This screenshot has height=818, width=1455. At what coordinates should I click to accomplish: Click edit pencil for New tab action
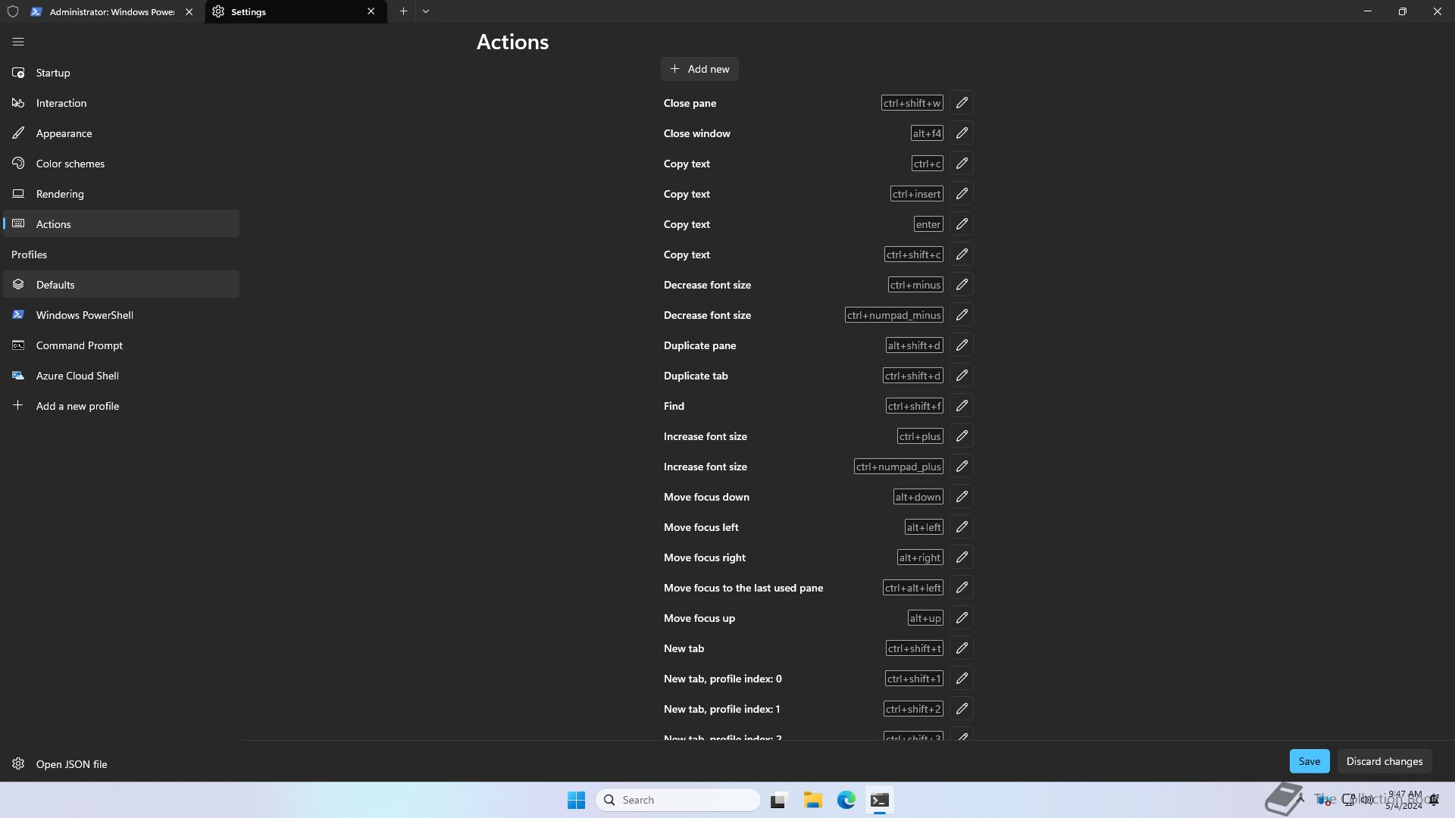[x=962, y=648]
